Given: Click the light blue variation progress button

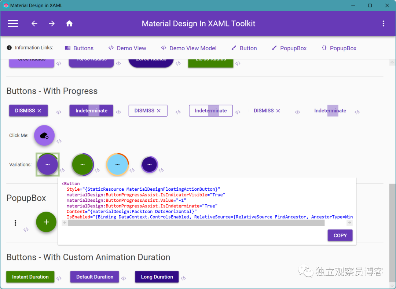Looking at the screenshot, I should pyautogui.click(x=117, y=164).
